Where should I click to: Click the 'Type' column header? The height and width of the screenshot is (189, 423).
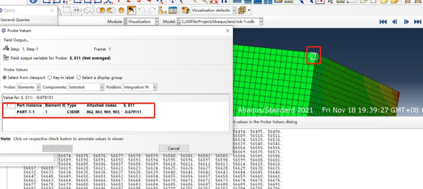click(72, 105)
